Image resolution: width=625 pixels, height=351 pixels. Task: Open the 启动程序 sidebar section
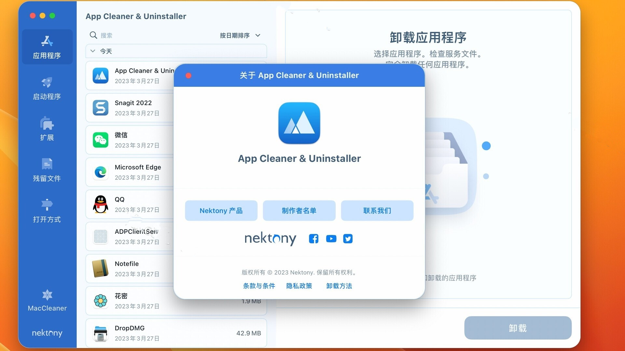point(47,88)
